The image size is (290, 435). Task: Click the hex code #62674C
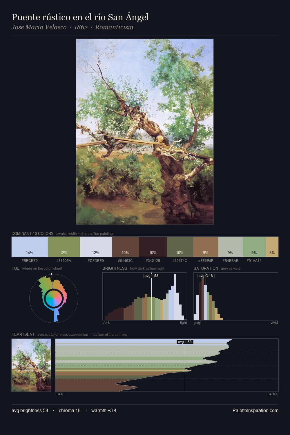point(180,261)
